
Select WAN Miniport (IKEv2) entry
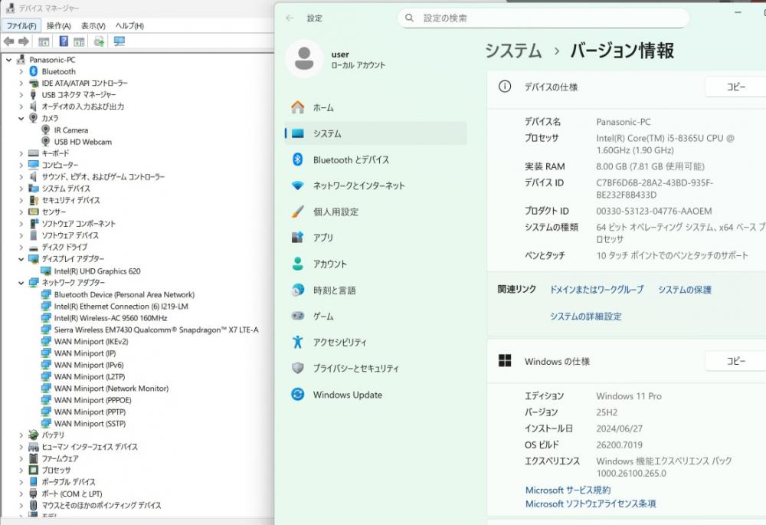(91, 342)
